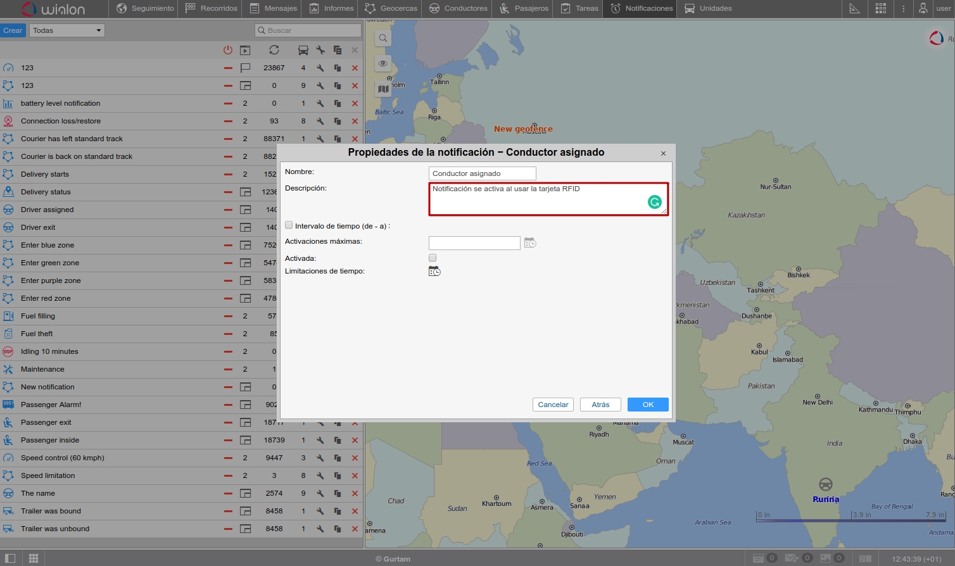
Task: Click calendar icon beside Activaciones máximas field
Action: [x=530, y=243]
